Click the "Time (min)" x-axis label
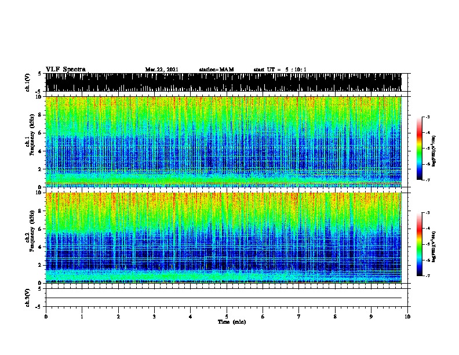 [232, 322]
